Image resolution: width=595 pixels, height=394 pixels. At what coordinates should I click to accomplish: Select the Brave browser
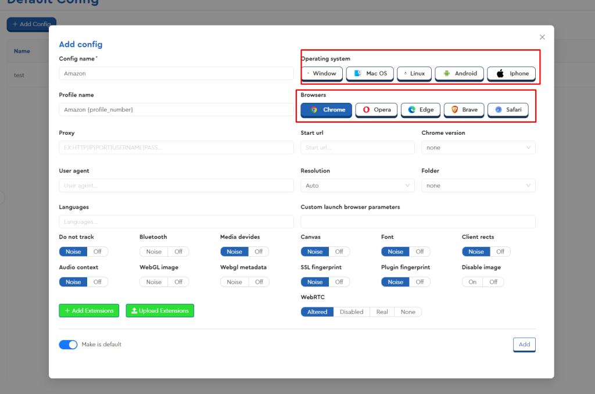464,110
